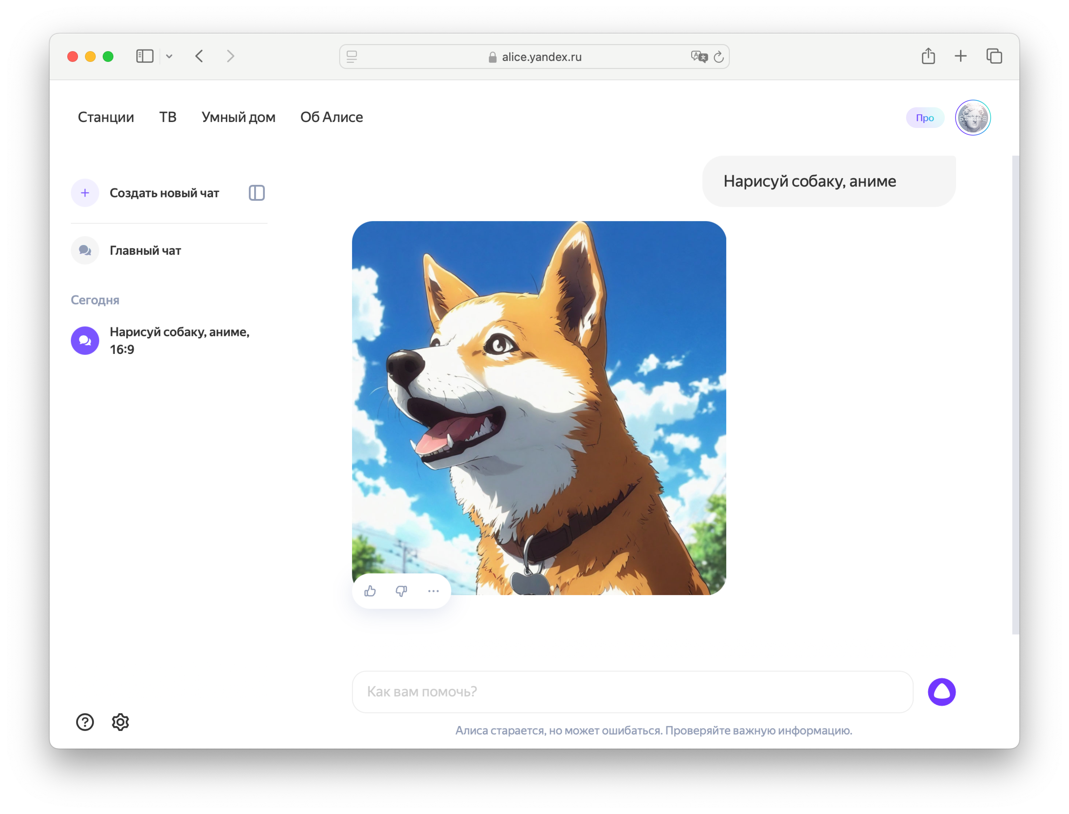
Task: Click the Как вам помочь? input field
Action: coord(632,691)
